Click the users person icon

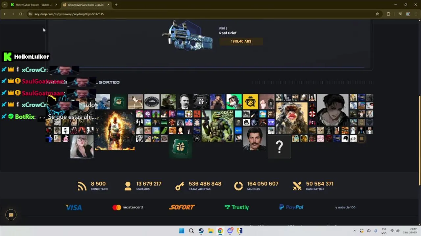(128, 186)
